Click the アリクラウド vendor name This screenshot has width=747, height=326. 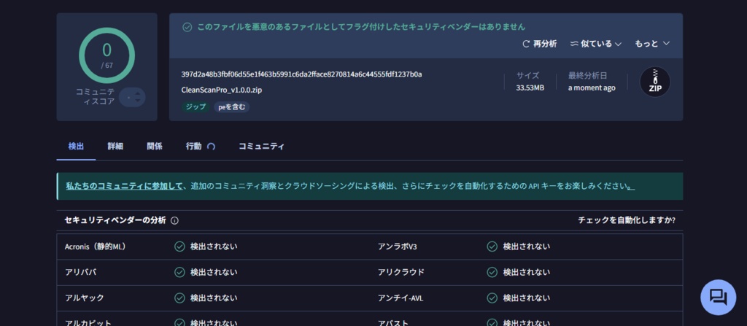click(400, 272)
